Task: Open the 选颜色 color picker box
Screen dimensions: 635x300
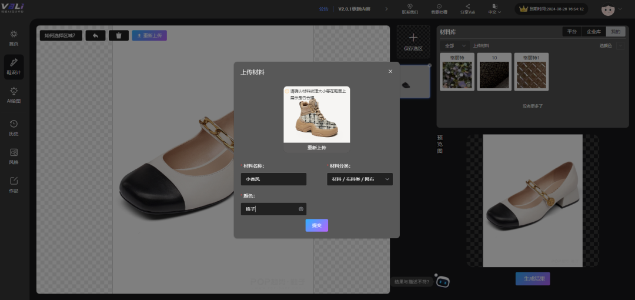Action: 620,45
